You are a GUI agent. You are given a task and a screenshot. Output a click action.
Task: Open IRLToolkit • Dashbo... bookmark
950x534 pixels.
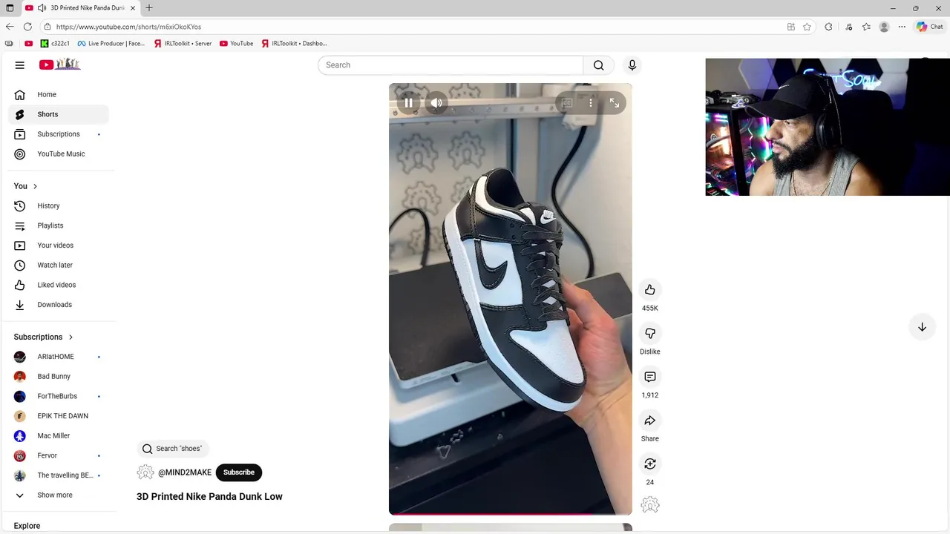click(x=295, y=44)
